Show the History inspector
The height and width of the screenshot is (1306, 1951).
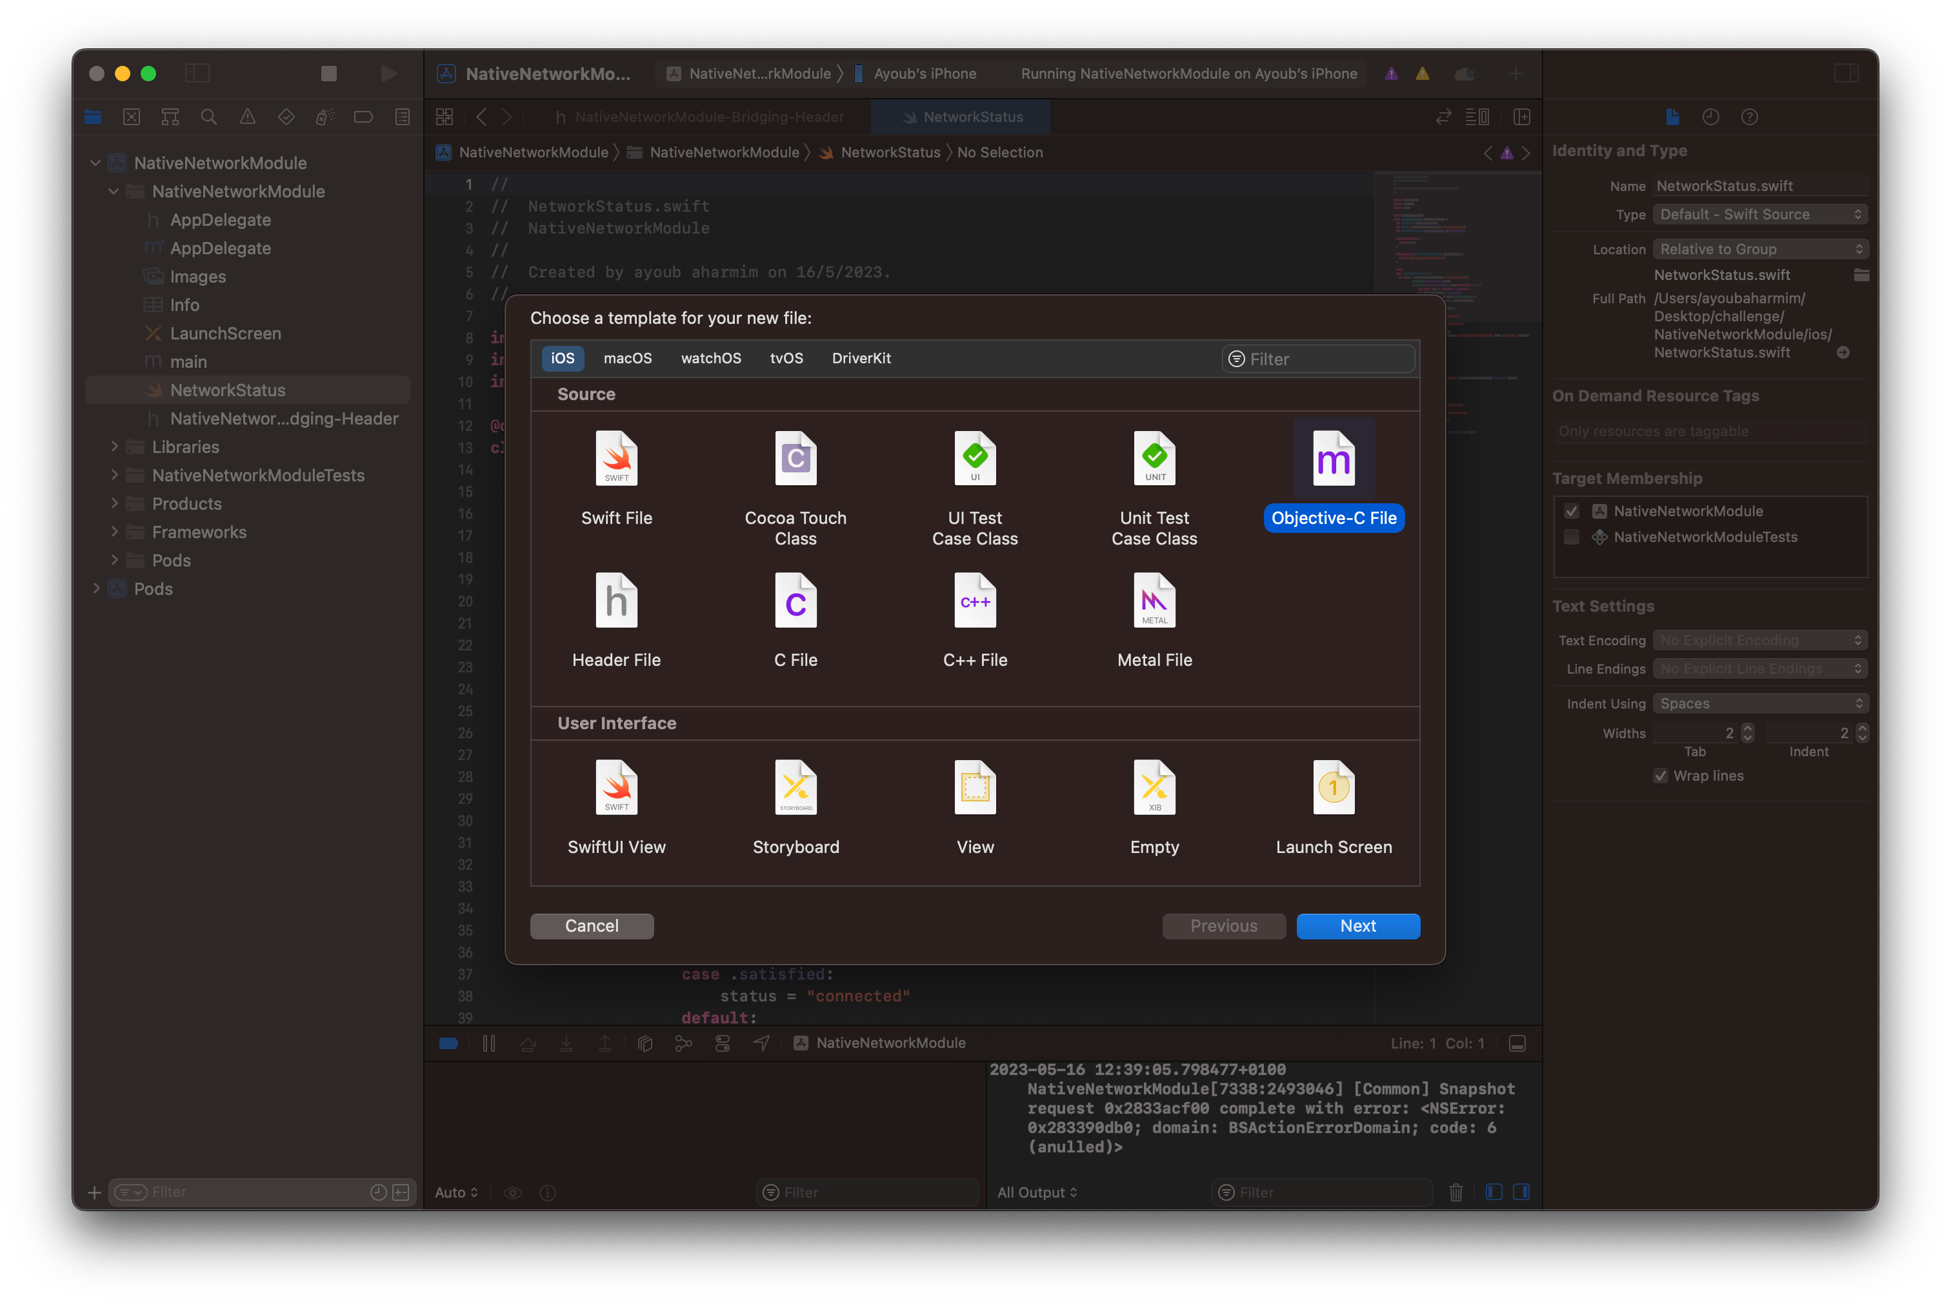1710,117
